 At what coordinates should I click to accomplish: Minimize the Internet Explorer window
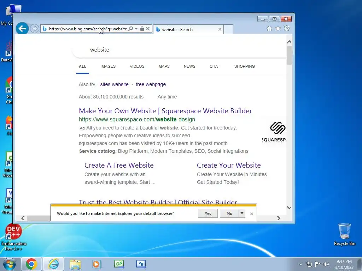263,19
